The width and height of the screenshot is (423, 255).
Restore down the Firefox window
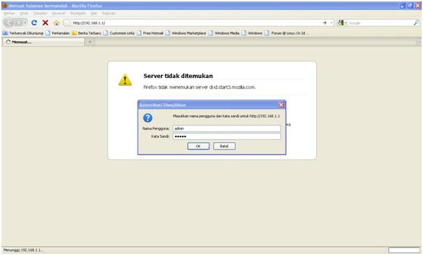410,6
